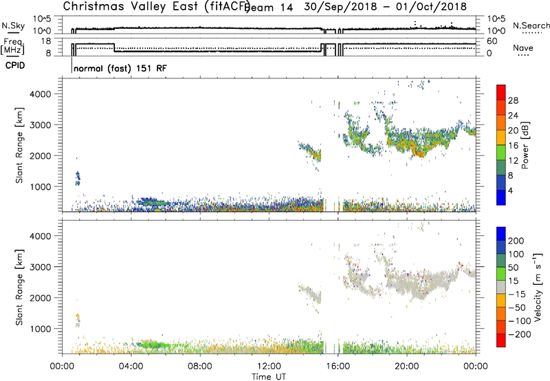
Task: Click the 'Power [dB]' colorbar label
Action: click(x=525, y=145)
